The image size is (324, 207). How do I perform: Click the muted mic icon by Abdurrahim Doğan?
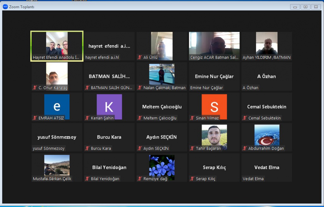[x=245, y=148]
